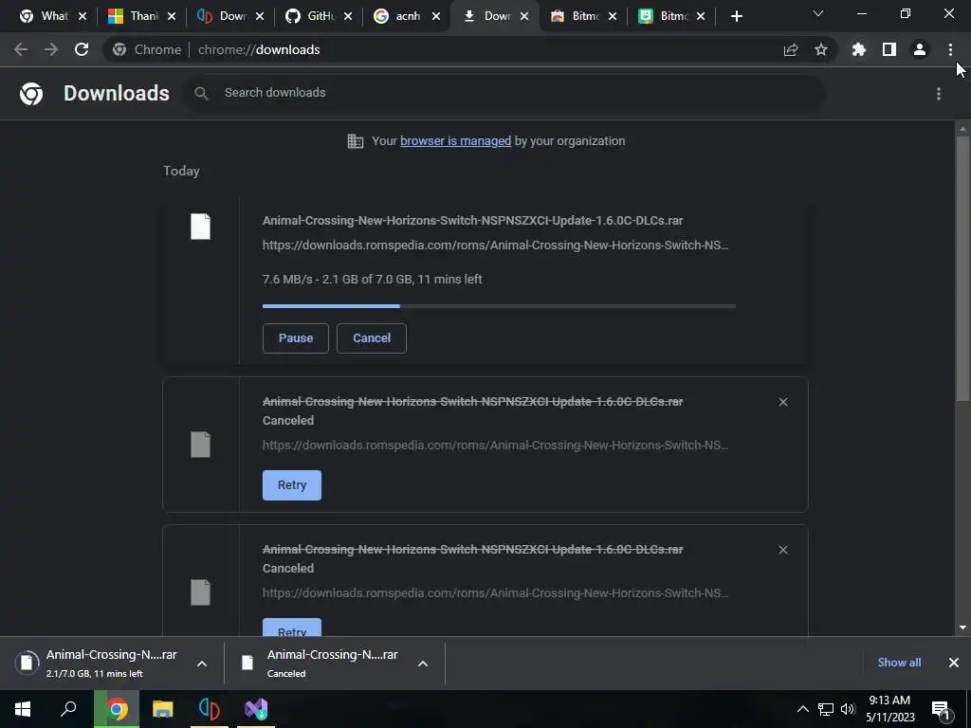The image size is (971, 728).
Task: Open the taskbar icon left of Visual Studio
Action: click(210, 709)
